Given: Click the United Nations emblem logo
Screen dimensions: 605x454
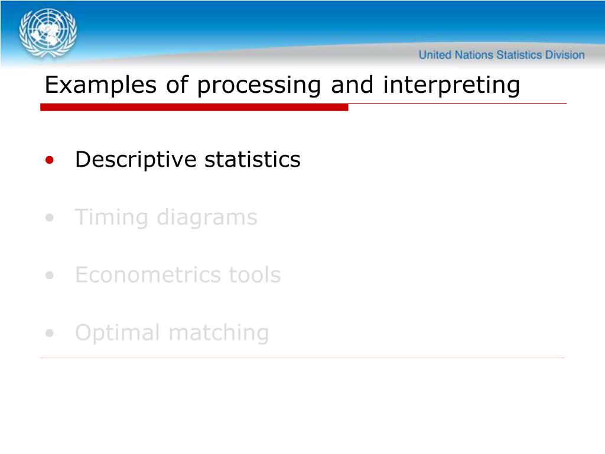Looking at the screenshot, I should pyautogui.click(x=48, y=33).
